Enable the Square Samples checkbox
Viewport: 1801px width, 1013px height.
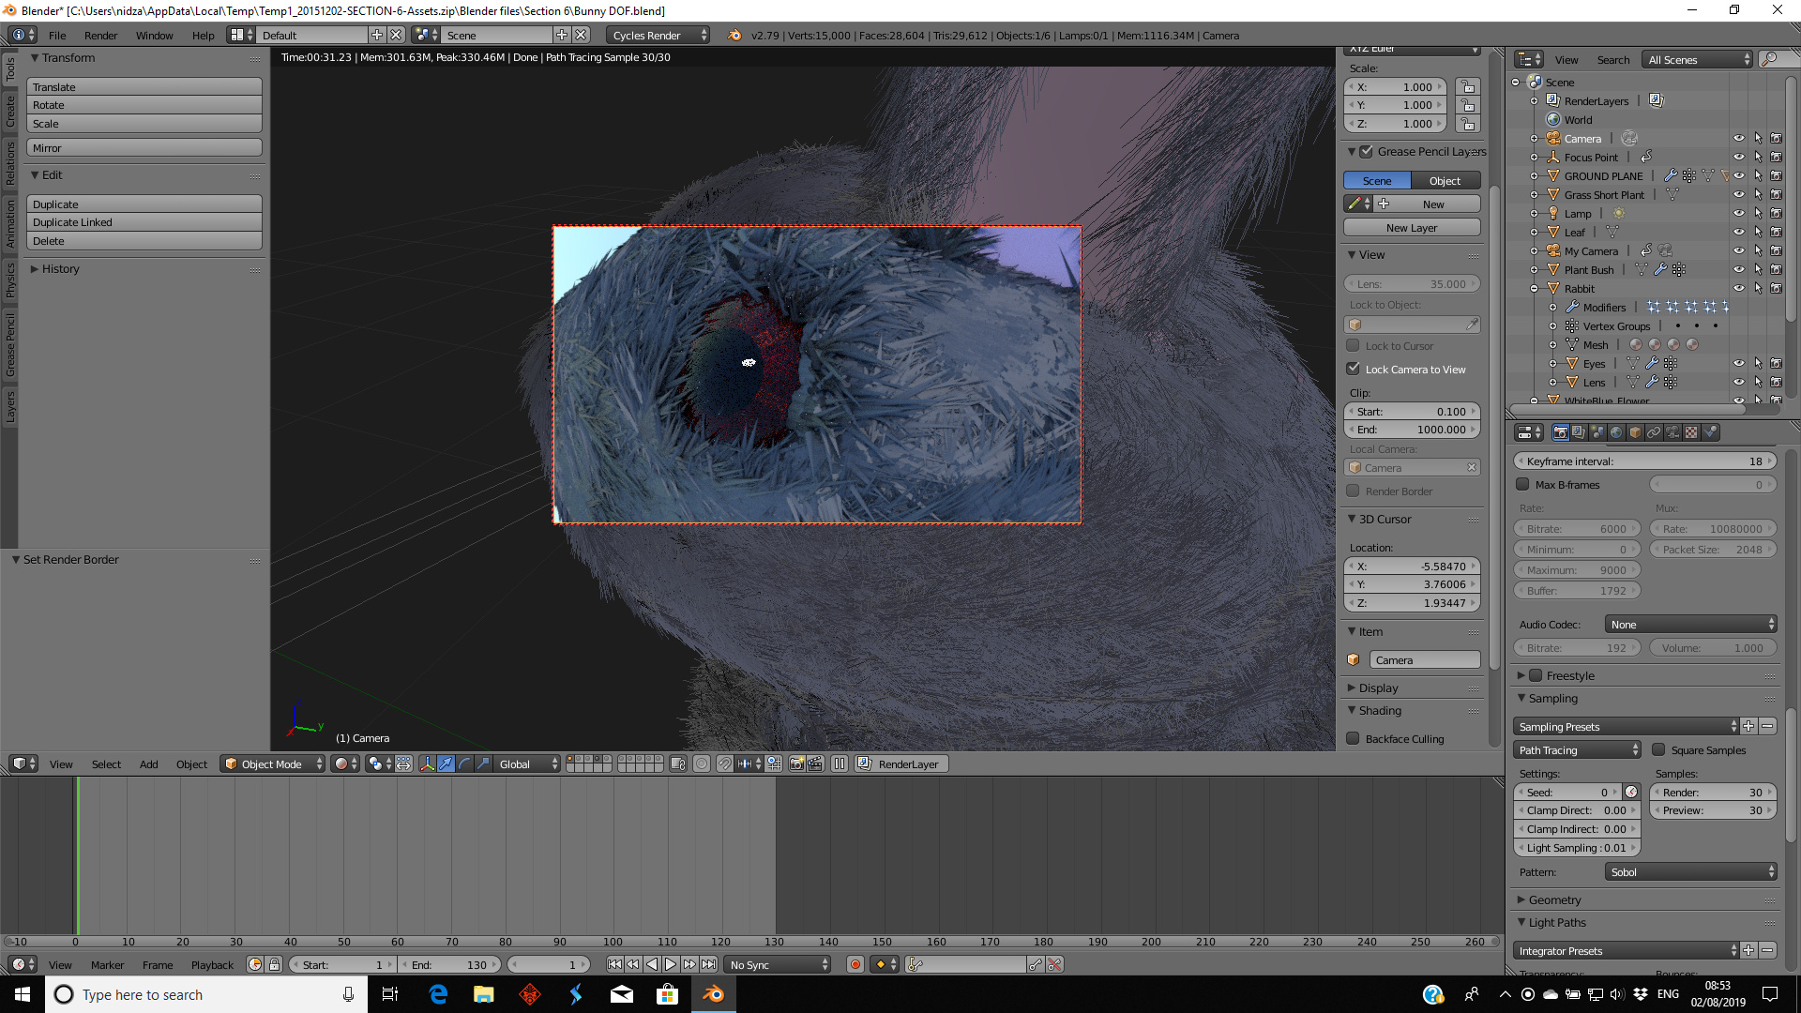pos(1658,749)
